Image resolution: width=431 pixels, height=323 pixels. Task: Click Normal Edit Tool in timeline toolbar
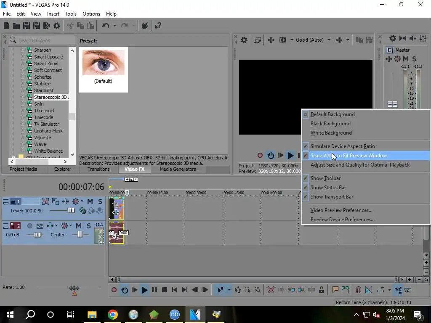(x=221, y=290)
